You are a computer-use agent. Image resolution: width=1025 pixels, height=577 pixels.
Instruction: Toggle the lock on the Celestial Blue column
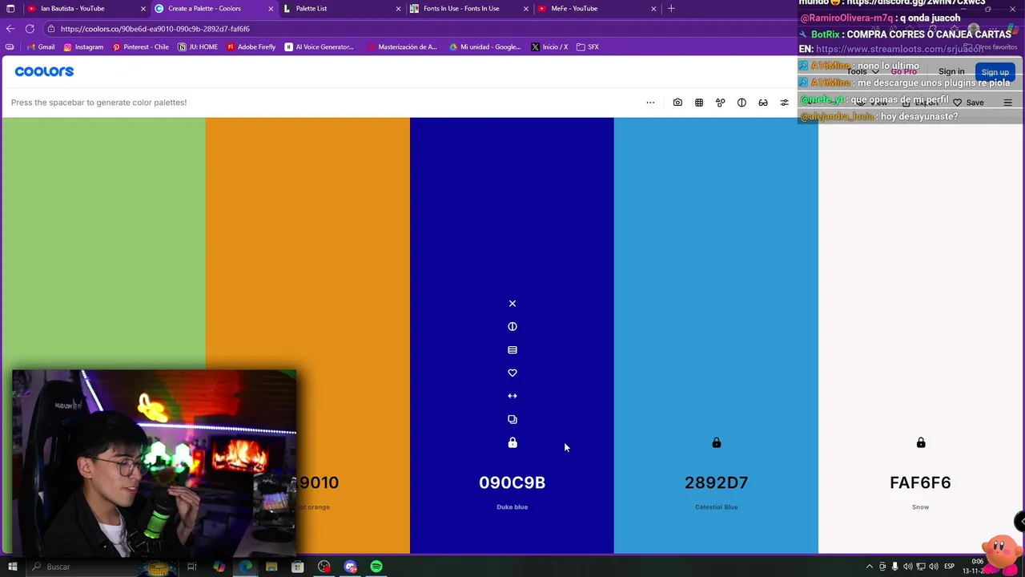pos(717,442)
